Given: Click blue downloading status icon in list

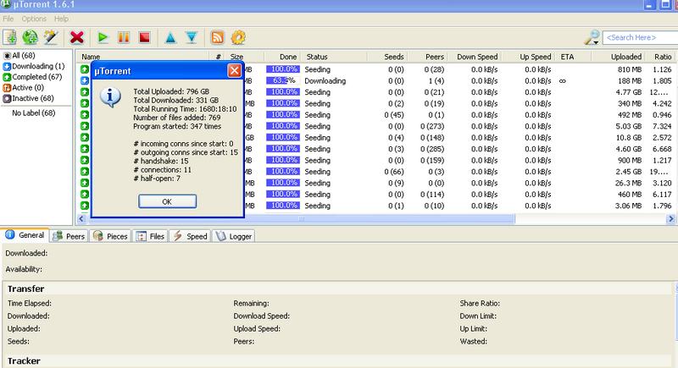Looking at the screenshot, I should 84,80.
